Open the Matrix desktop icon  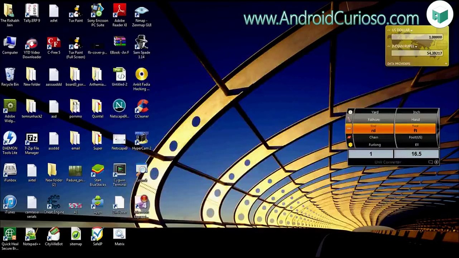click(120, 236)
